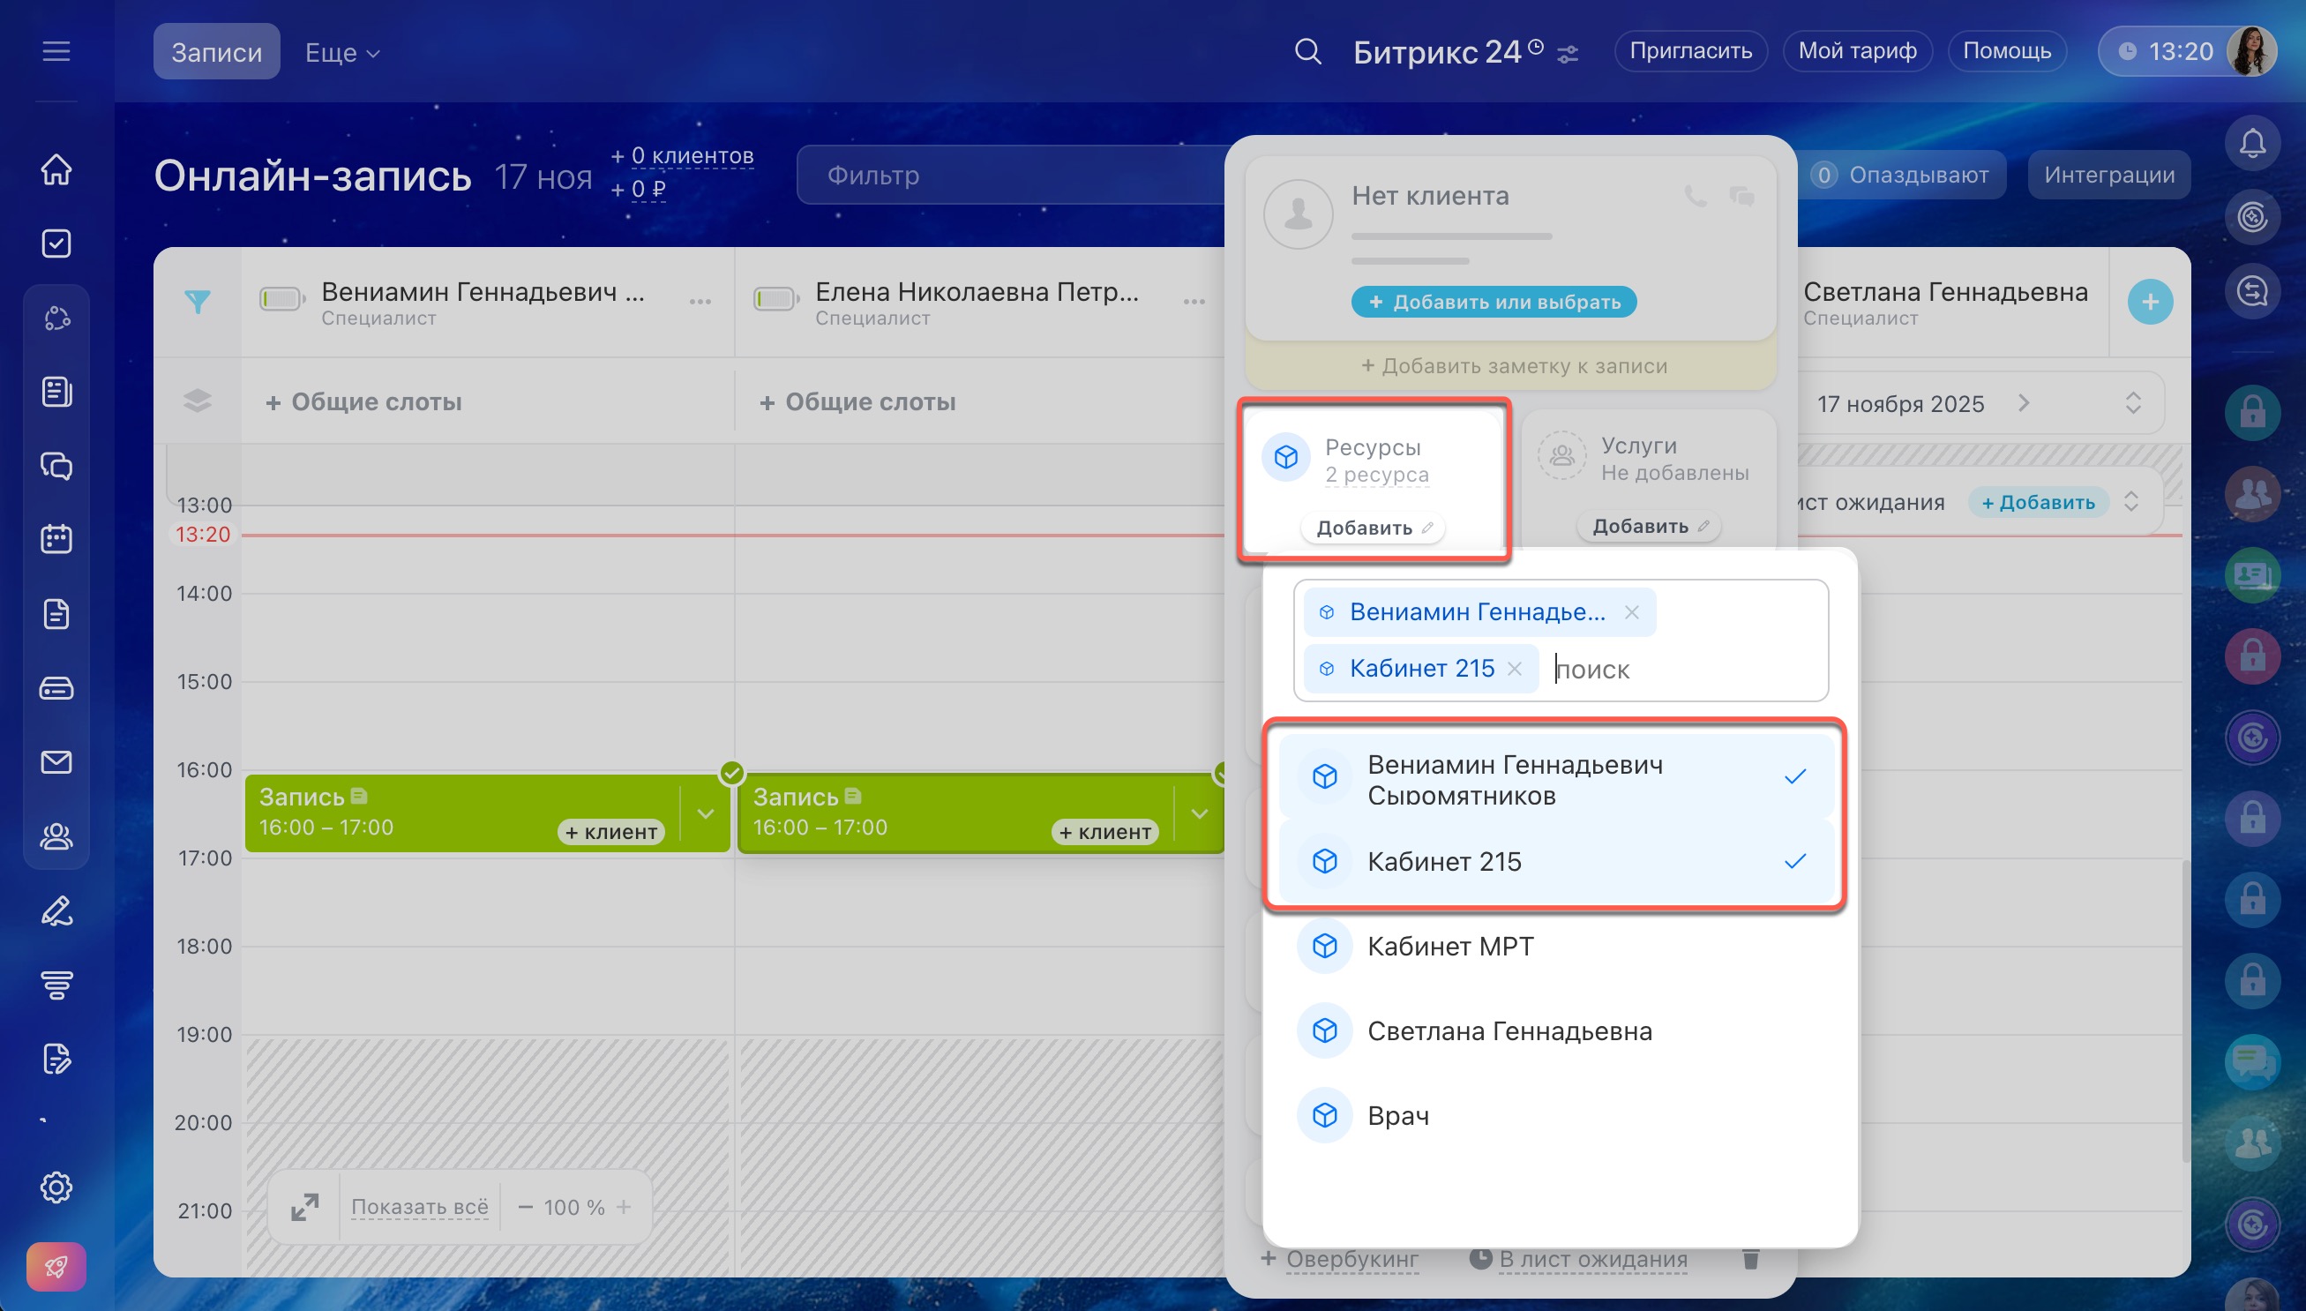Select the Кабинет МРТ resource
The image size is (2306, 1311).
[1450, 947]
